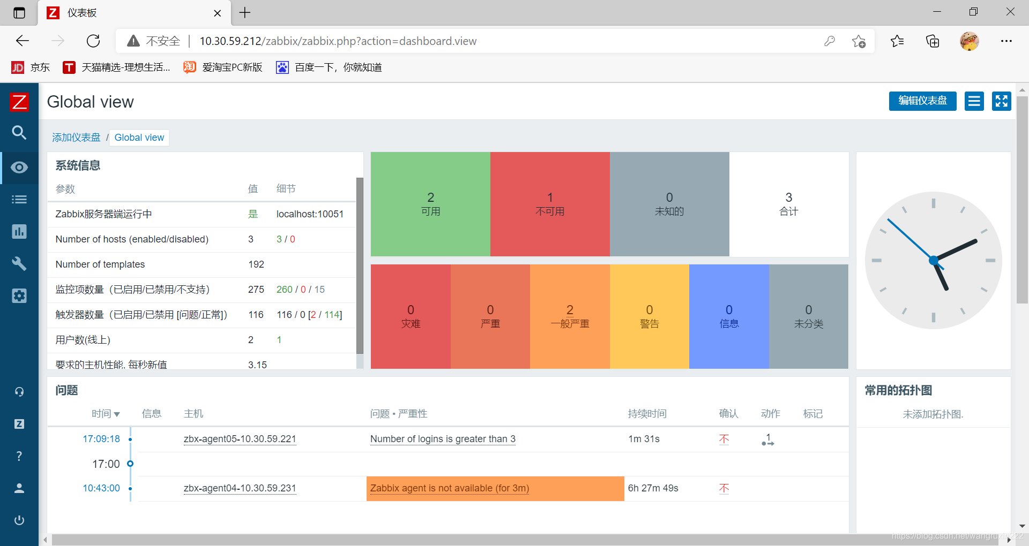
Task: Click the 一般严重 severity tile
Action: (570, 316)
